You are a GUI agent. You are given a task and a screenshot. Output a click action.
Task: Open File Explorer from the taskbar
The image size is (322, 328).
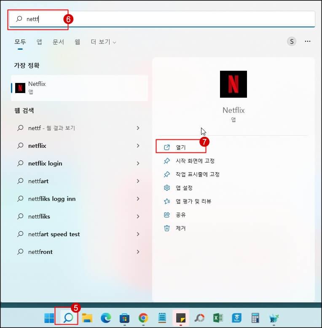[x=87, y=318]
